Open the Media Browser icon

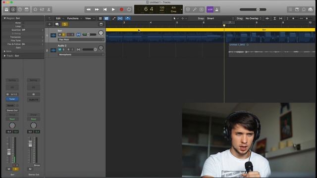point(311,9)
